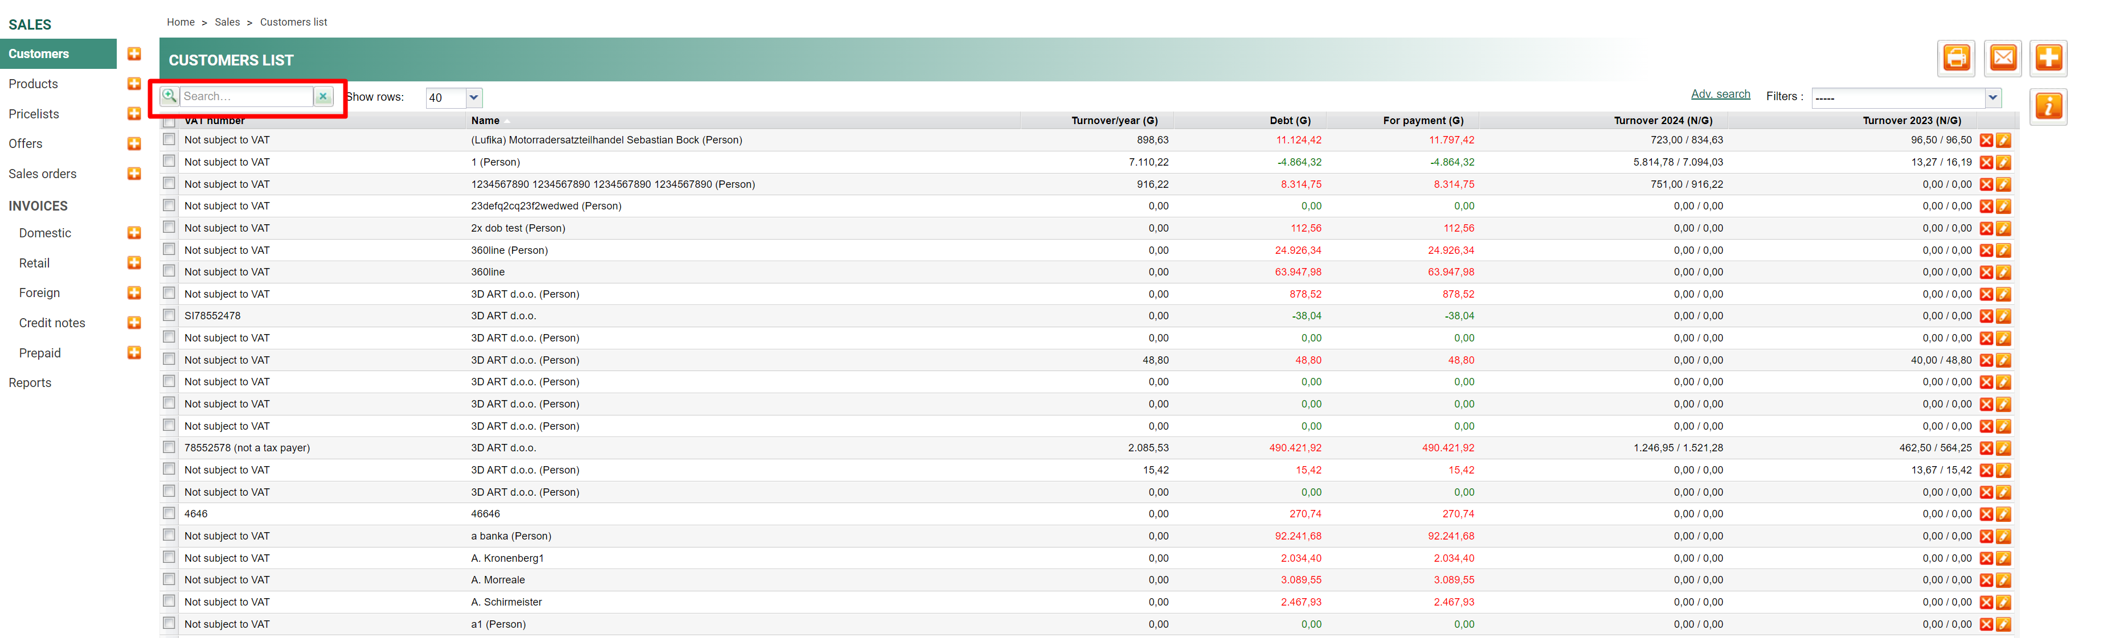Tick the checkbox for SI78552478 row

(169, 315)
